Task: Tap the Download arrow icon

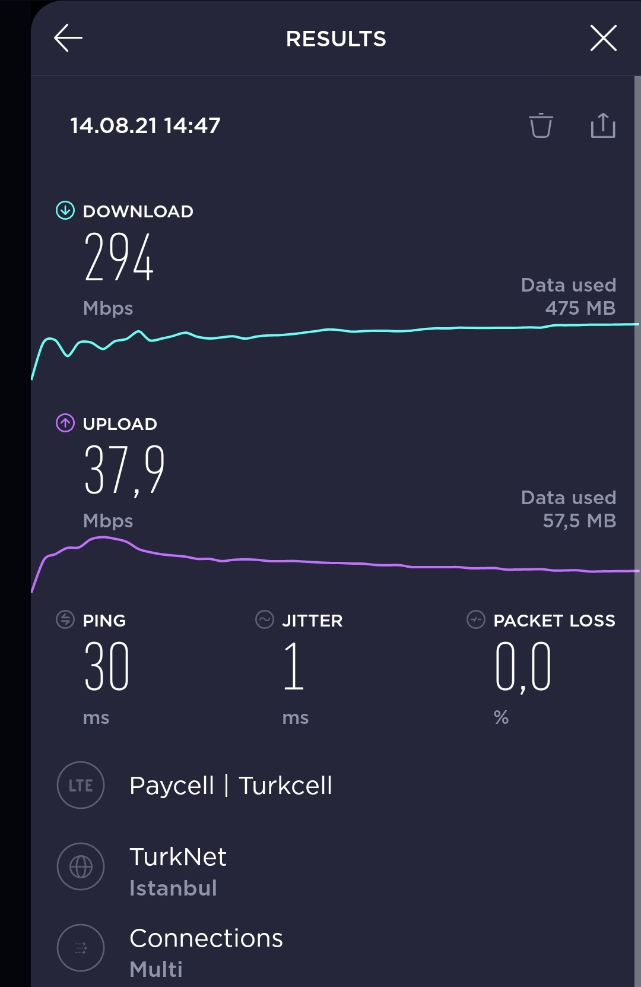Action: click(65, 210)
